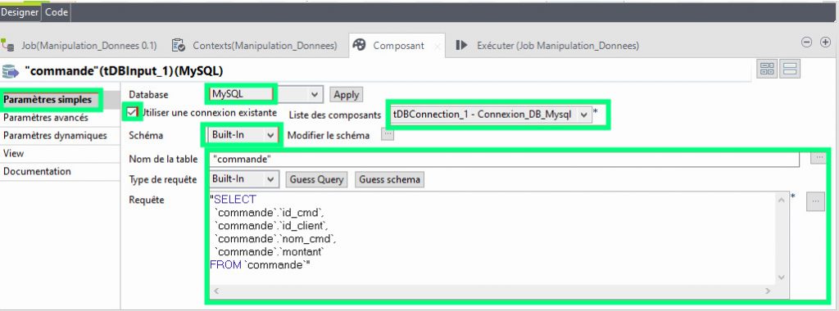Open the Modifier le schéma ellipsis button
The image size is (839, 311).
coord(388,135)
